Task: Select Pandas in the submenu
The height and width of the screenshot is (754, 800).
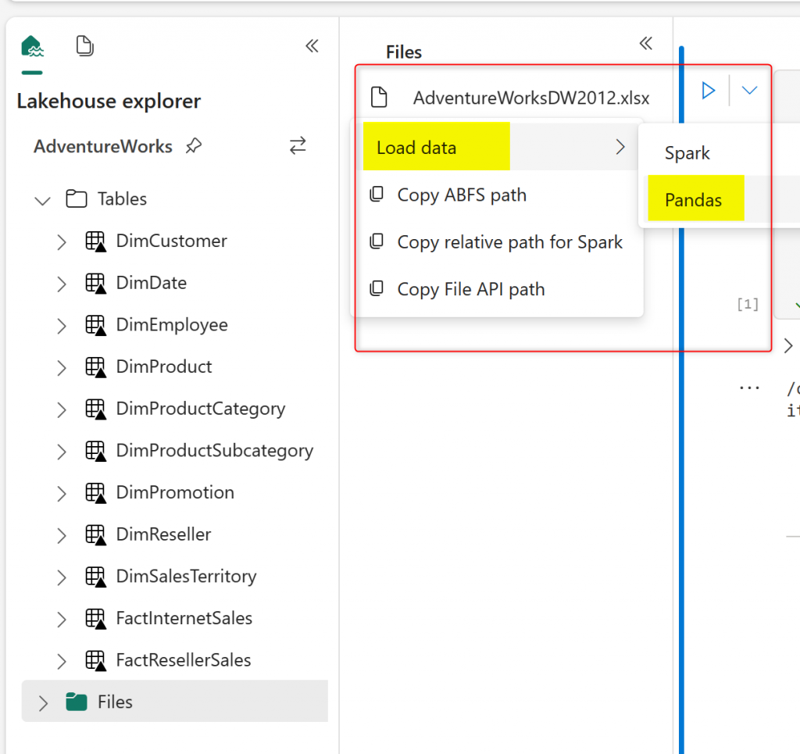Action: 694,200
